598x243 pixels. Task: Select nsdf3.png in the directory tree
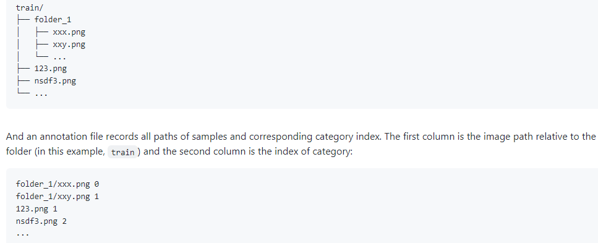click(x=55, y=81)
